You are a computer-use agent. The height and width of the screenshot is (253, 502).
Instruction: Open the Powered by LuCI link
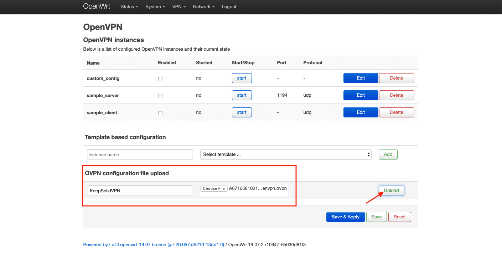[154, 245]
